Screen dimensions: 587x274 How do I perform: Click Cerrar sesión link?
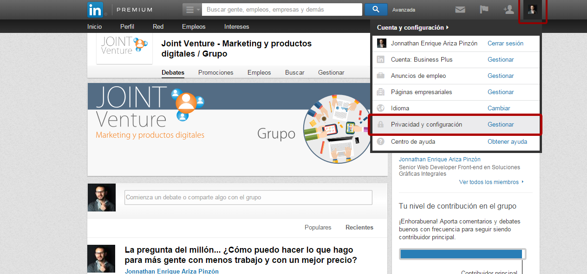505,43
